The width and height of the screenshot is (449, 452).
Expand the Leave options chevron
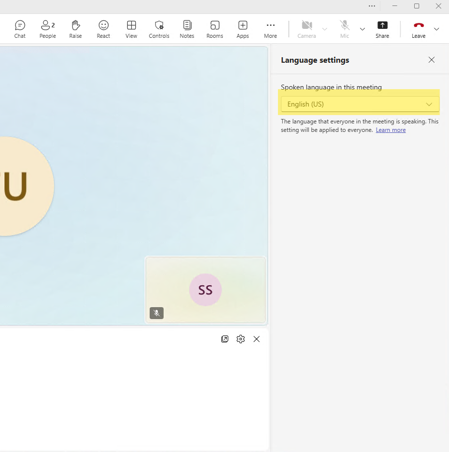pos(437,29)
